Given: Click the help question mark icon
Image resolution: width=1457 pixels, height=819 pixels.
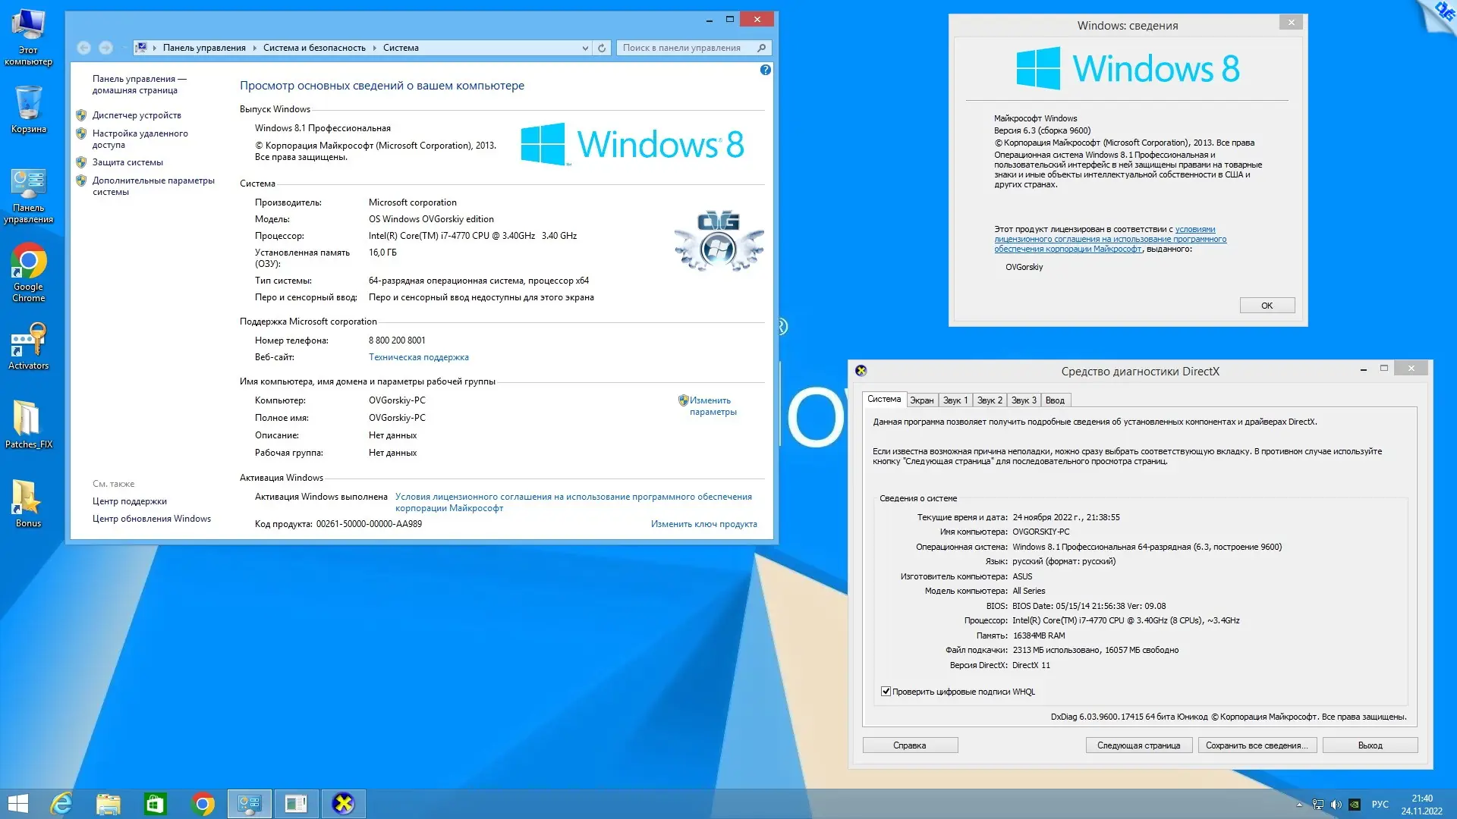Looking at the screenshot, I should [765, 70].
